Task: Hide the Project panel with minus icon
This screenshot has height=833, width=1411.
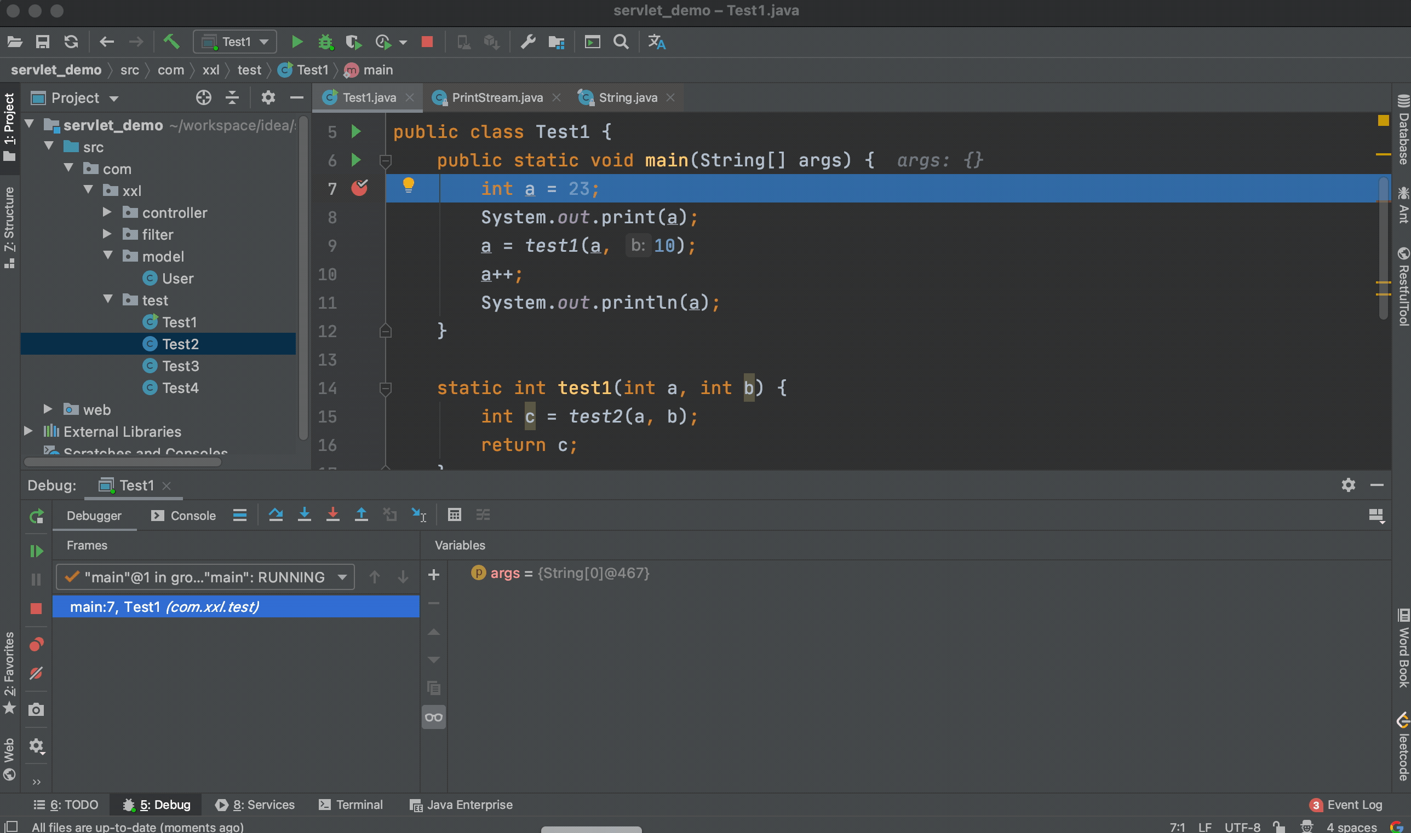Action: pos(296,98)
